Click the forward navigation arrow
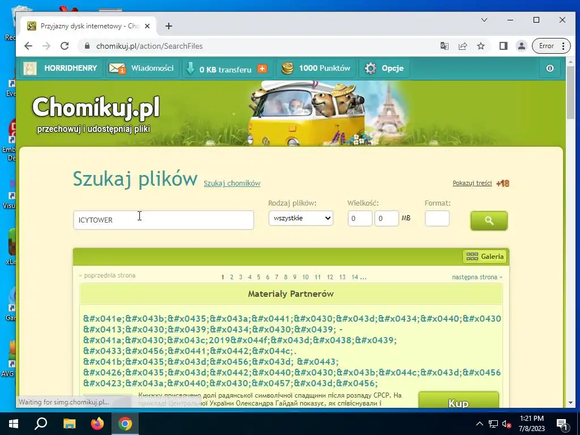The height and width of the screenshot is (435, 580). (x=46, y=46)
